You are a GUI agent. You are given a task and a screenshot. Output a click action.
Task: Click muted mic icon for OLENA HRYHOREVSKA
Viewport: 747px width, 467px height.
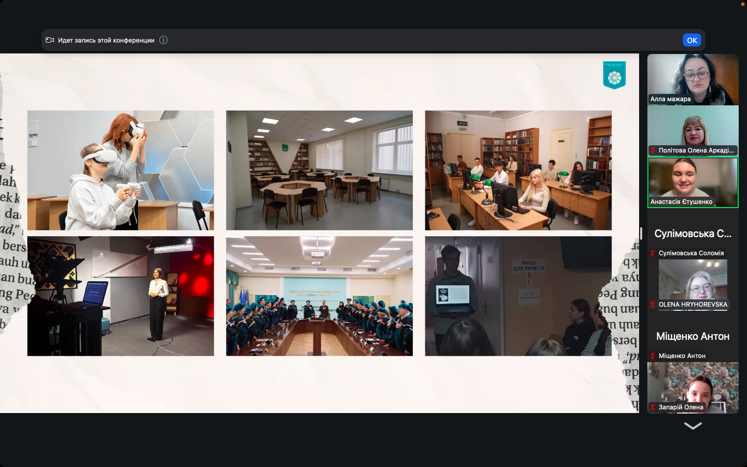pyautogui.click(x=653, y=305)
